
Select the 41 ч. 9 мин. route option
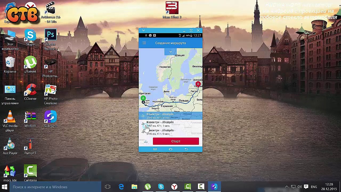170,132
